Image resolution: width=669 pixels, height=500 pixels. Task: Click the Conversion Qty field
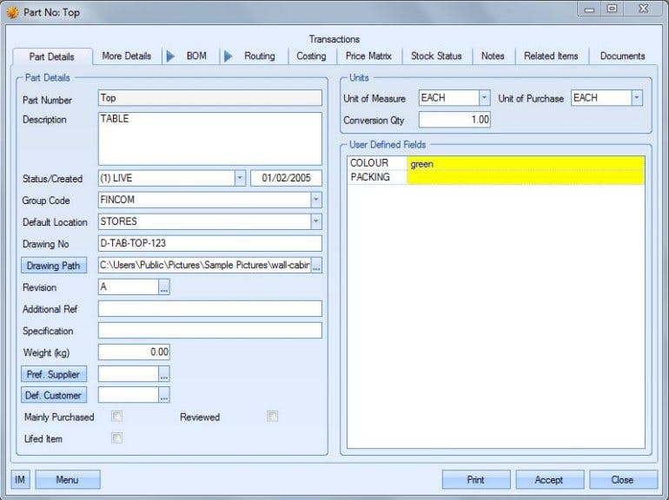(x=454, y=120)
